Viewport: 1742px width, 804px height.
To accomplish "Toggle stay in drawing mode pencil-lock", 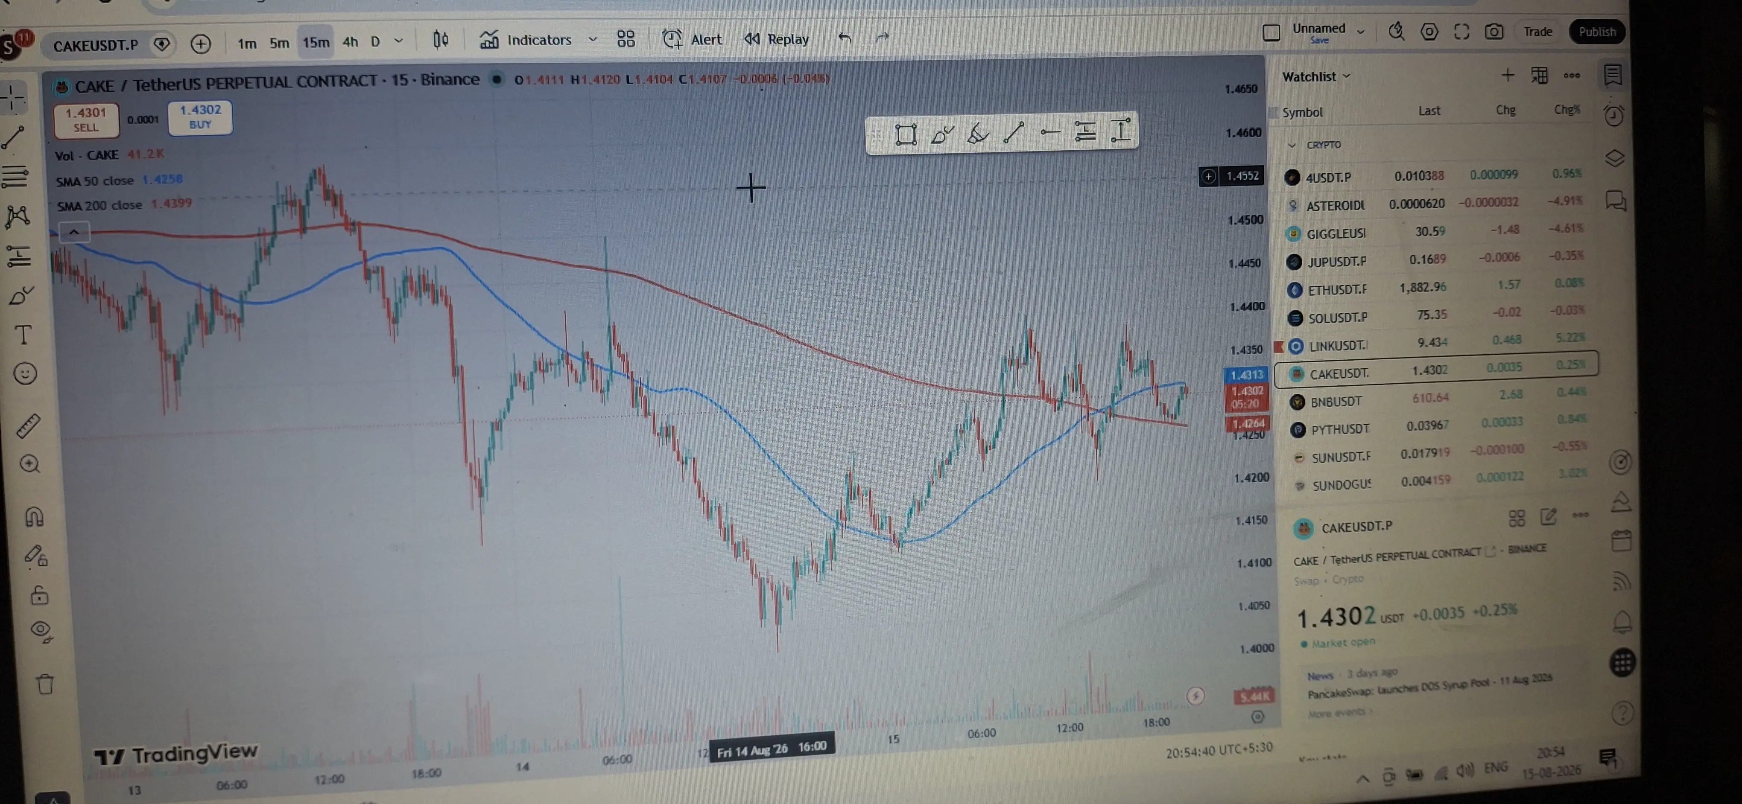I will tap(37, 556).
